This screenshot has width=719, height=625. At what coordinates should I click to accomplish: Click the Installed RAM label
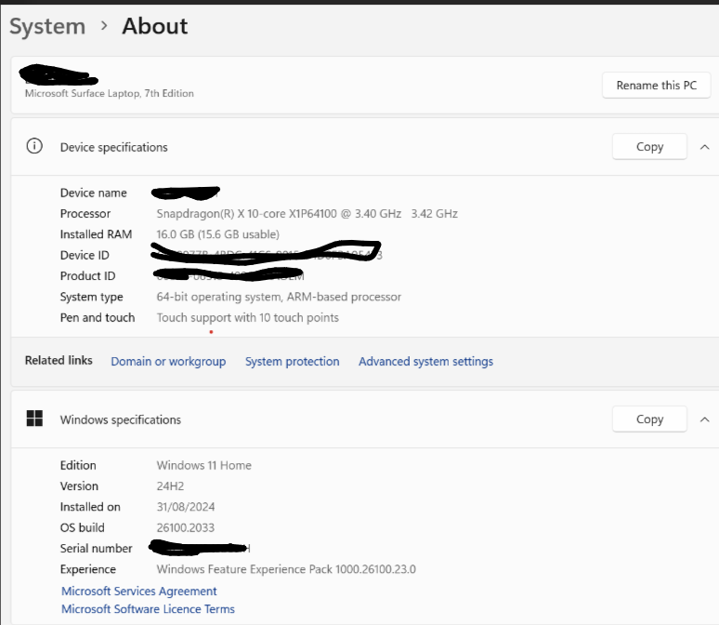tap(96, 234)
